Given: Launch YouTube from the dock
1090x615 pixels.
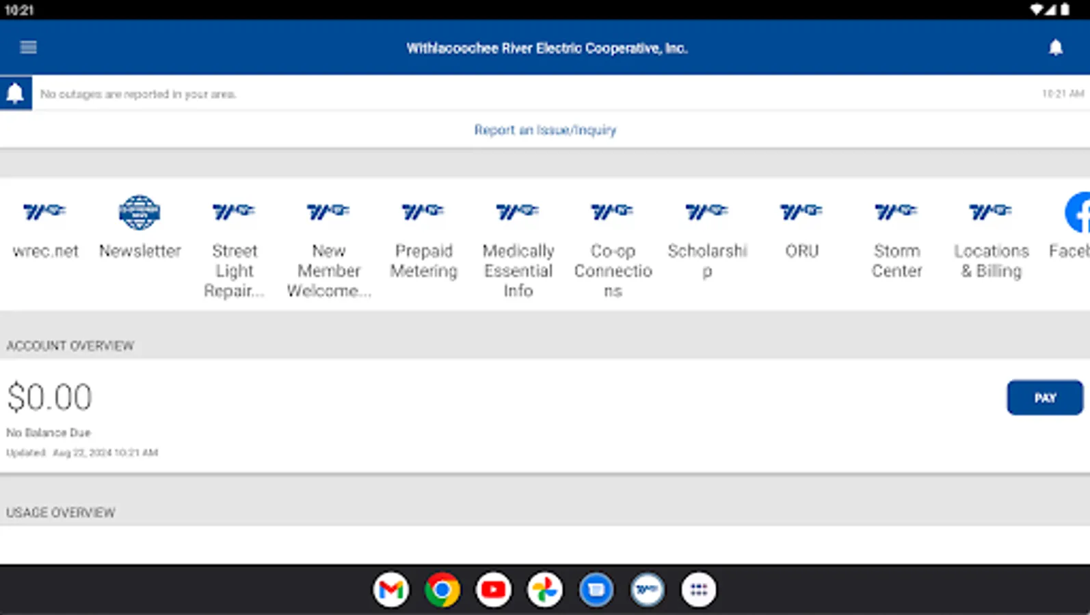Looking at the screenshot, I should point(494,589).
